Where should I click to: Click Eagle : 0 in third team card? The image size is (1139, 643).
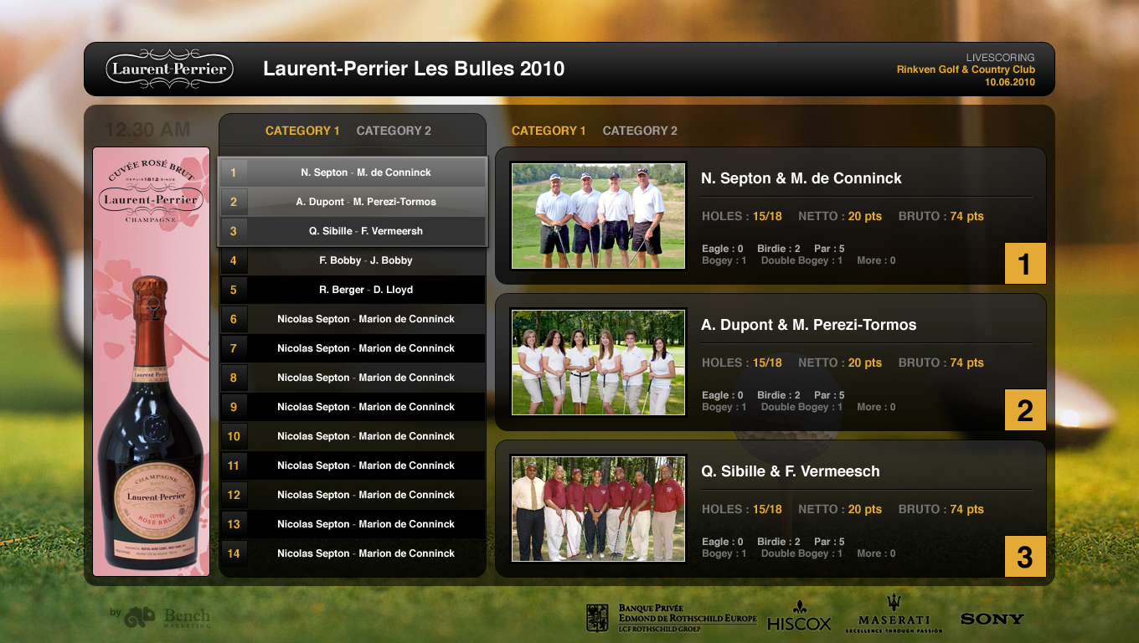click(x=723, y=542)
